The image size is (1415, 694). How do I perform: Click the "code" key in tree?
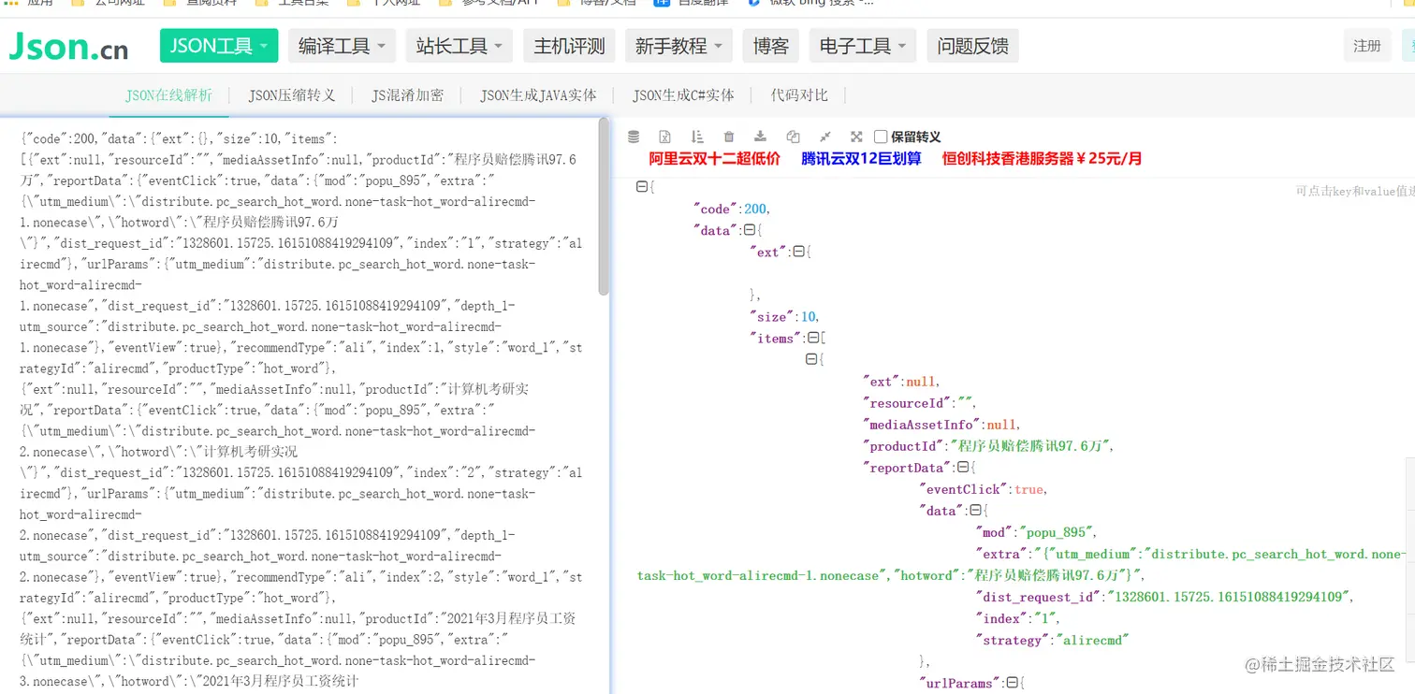click(x=716, y=209)
